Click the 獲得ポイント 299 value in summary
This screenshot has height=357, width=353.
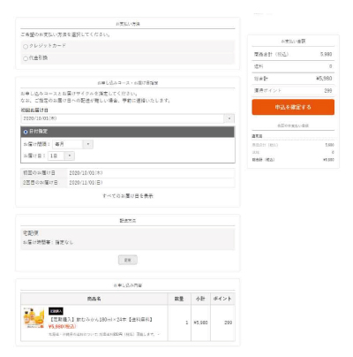(x=328, y=91)
